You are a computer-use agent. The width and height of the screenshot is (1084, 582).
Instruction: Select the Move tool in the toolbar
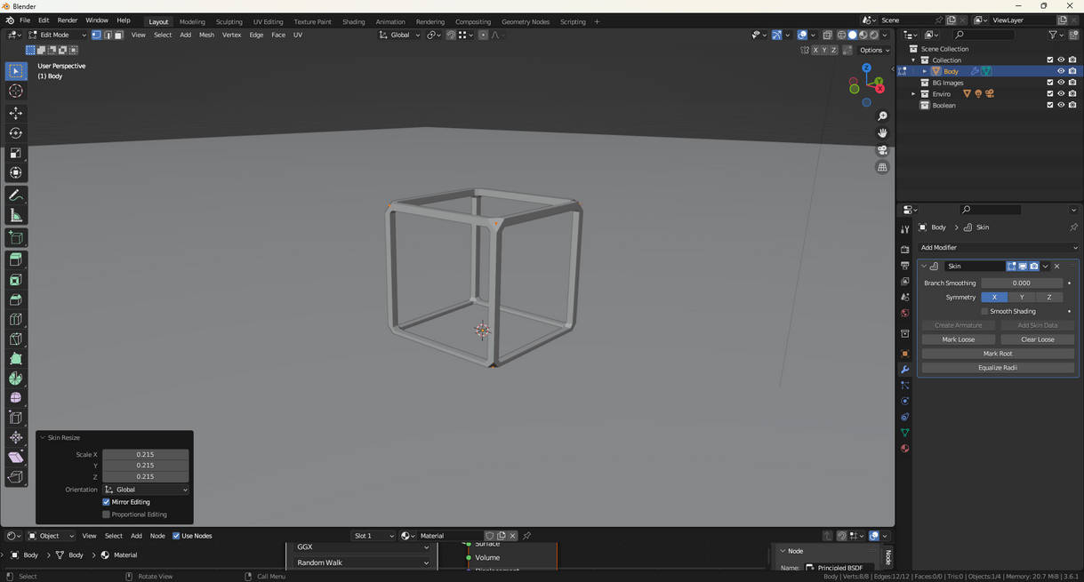(16, 113)
